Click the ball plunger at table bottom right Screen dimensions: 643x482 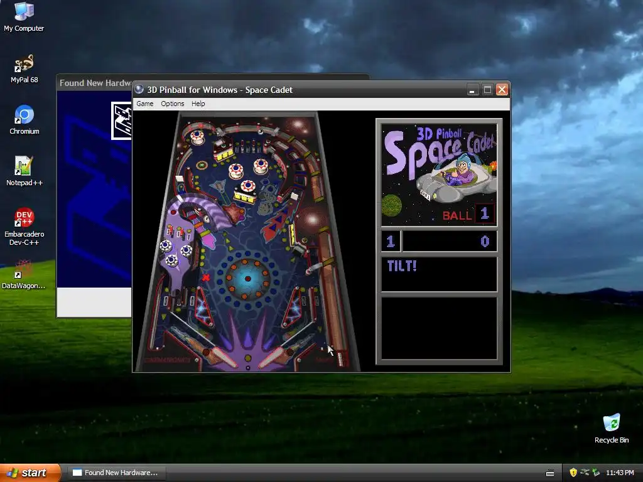click(x=341, y=358)
